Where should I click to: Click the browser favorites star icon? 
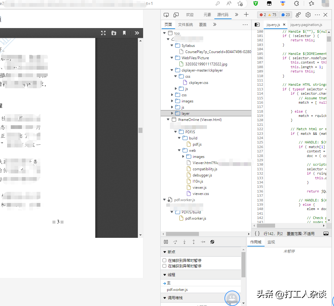(x=240, y=3)
